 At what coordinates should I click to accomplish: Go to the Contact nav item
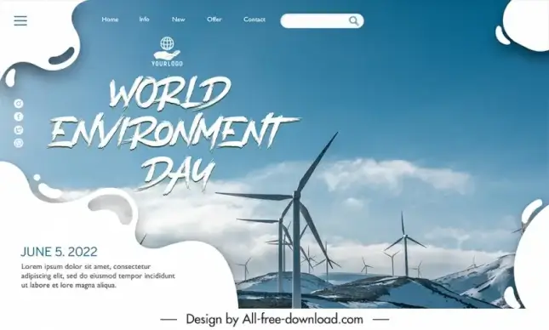click(x=254, y=20)
